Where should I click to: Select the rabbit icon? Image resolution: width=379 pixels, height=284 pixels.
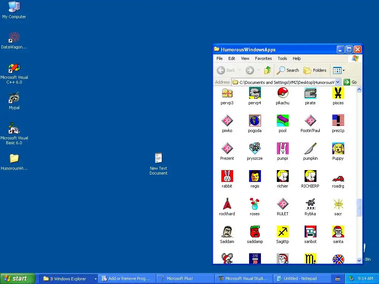227,176
